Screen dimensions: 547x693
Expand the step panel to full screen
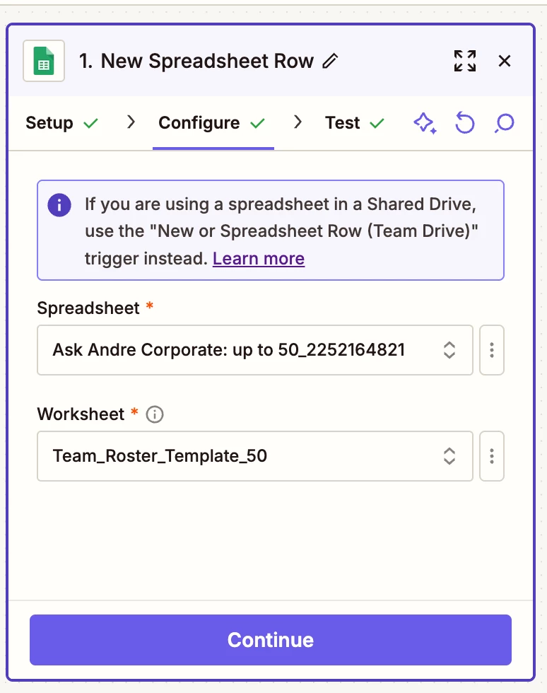(x=465, y=61)
